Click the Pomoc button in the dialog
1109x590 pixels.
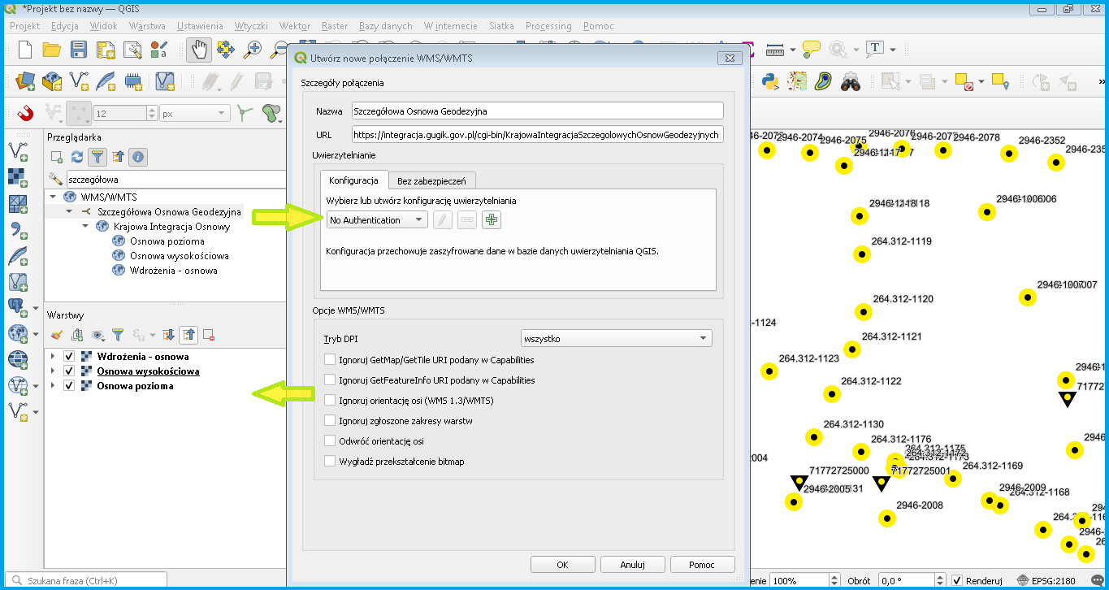tap(702, 564)
